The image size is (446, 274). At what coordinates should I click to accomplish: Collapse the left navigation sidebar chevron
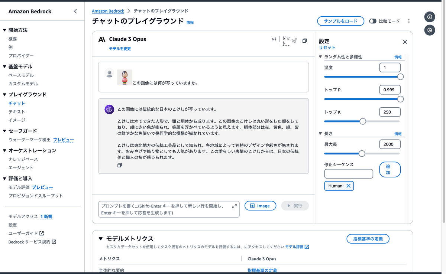pyautogui.click(x=75, y=11)
